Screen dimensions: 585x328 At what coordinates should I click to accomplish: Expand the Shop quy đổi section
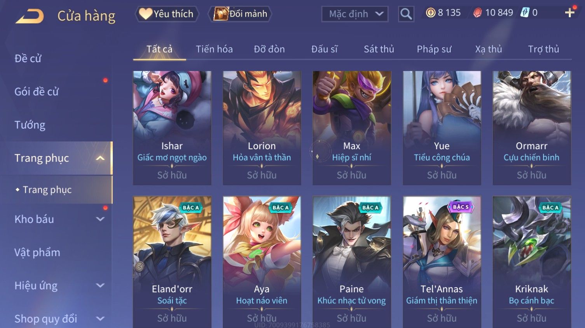(100, 319)
